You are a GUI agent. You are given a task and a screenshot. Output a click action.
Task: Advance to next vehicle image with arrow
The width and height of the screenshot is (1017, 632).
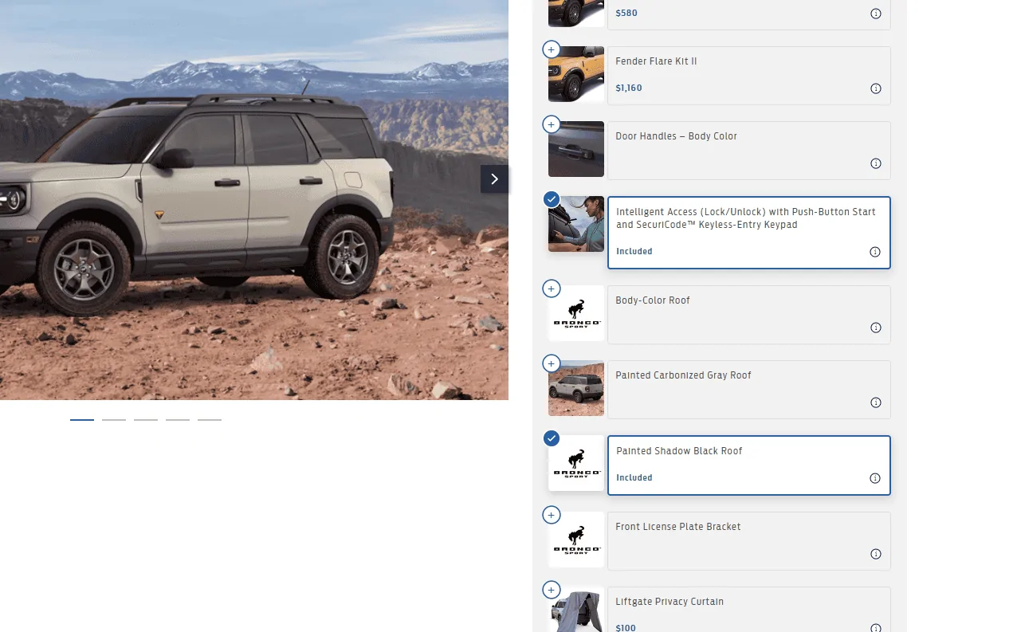pos(494,179)
